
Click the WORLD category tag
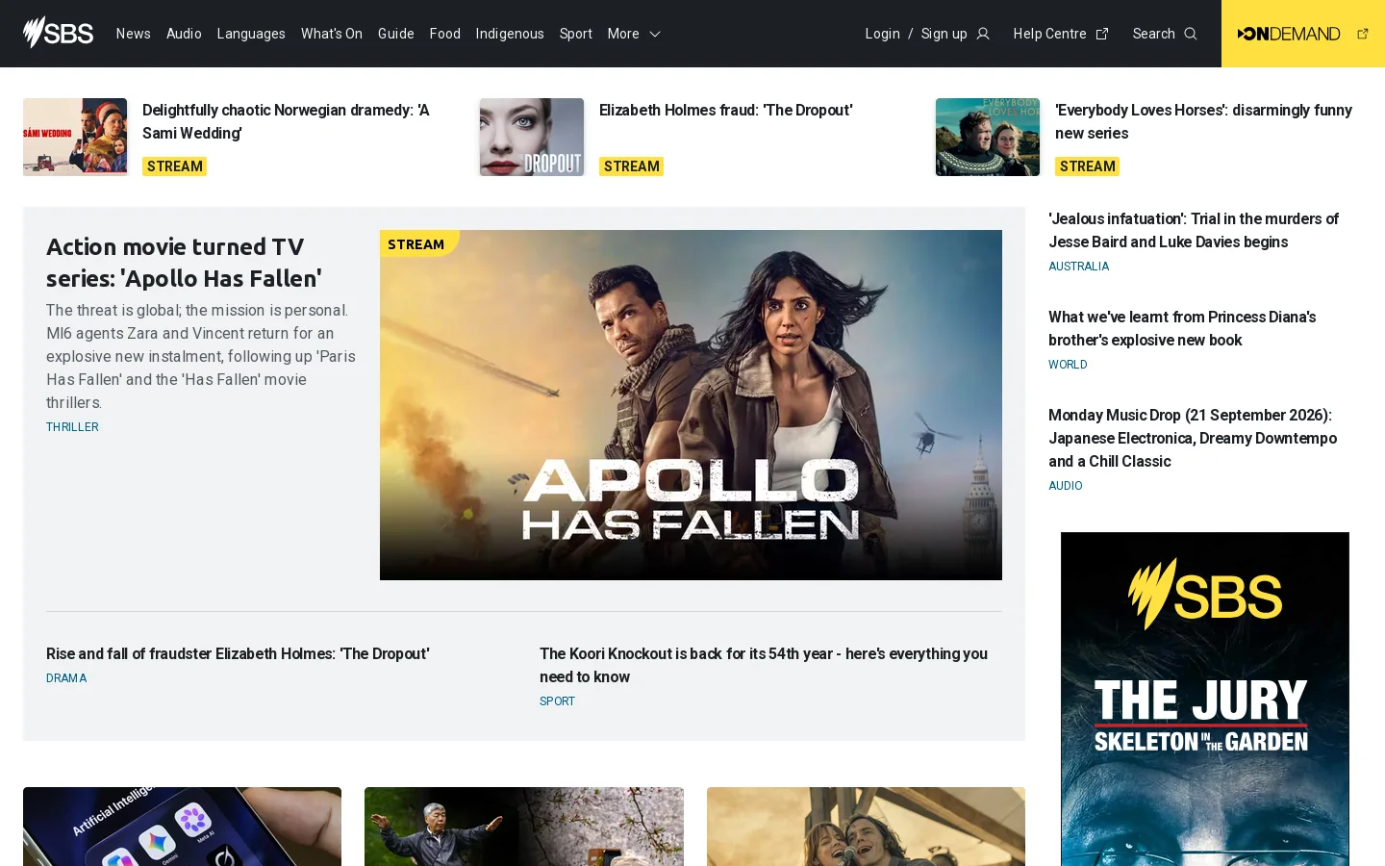(1068, 365)
